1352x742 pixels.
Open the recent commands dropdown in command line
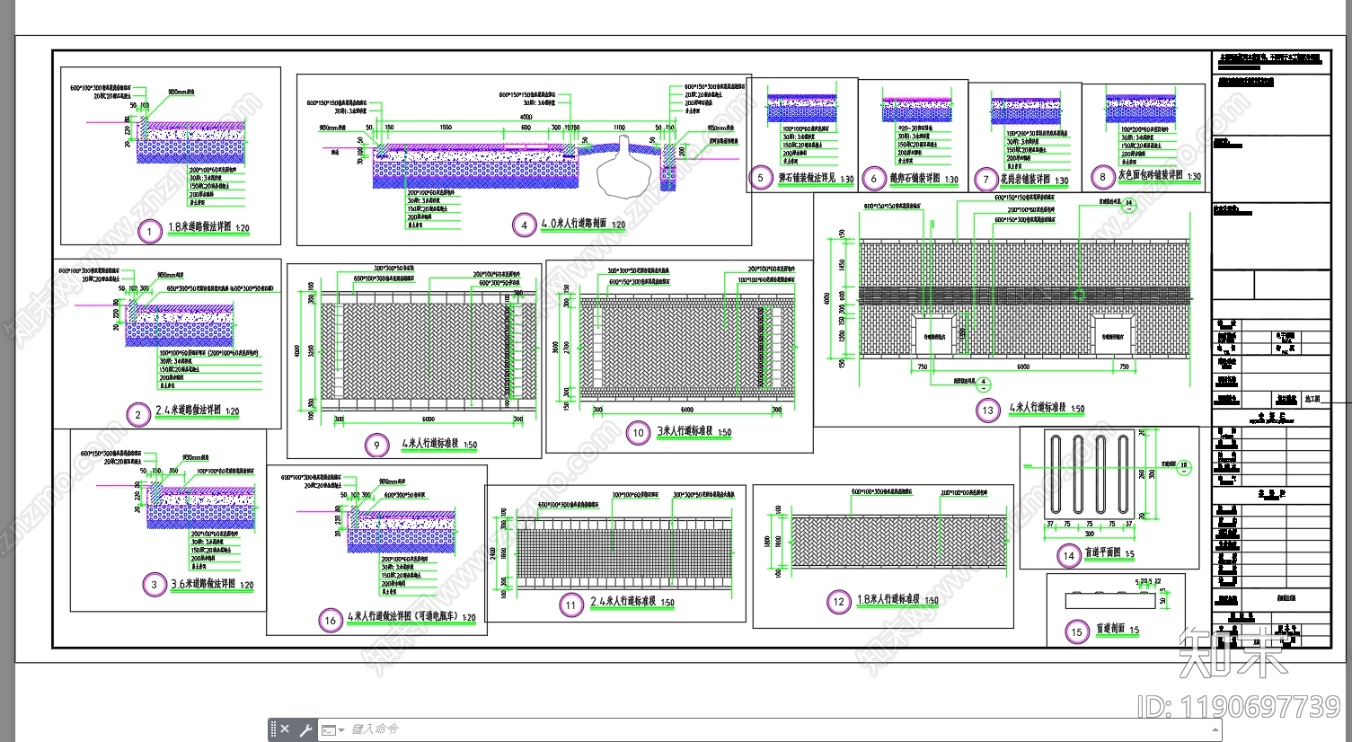[341, 729]
